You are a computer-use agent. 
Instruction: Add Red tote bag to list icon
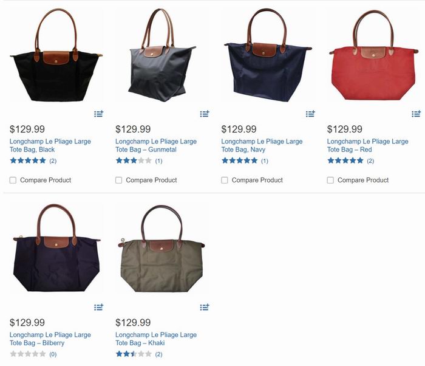[416, 114]
